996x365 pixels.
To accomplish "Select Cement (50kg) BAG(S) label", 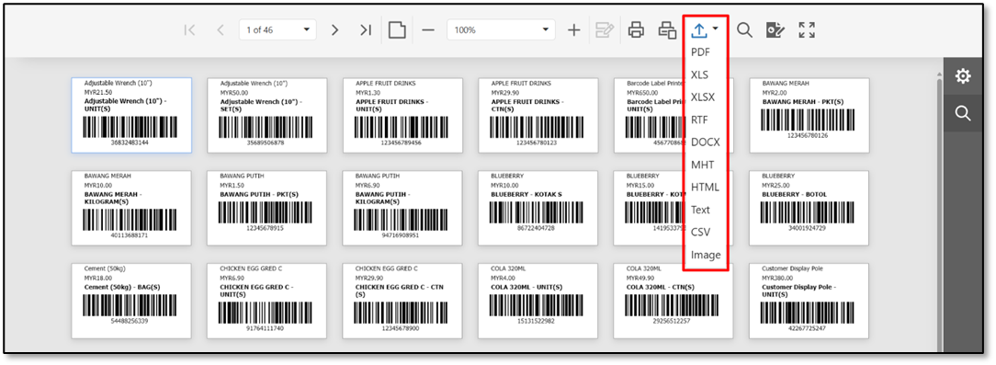I will pos(131,301).
